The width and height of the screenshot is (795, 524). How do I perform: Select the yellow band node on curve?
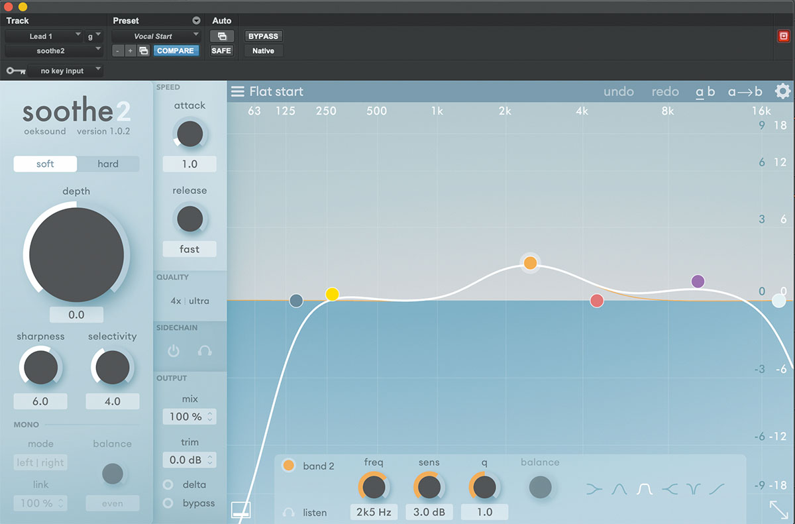pyautogui.click(x=333, y=294)
